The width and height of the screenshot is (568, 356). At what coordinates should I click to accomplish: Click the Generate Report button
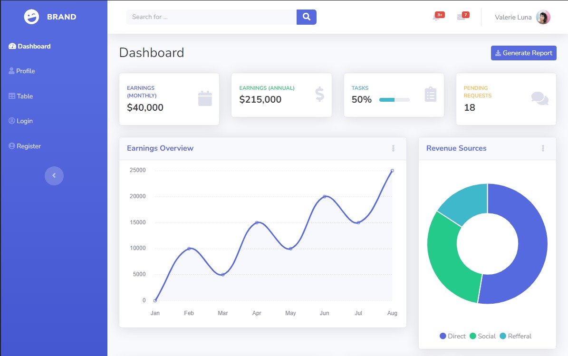tap(523, 53)
